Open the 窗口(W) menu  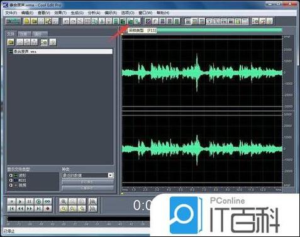145,13
